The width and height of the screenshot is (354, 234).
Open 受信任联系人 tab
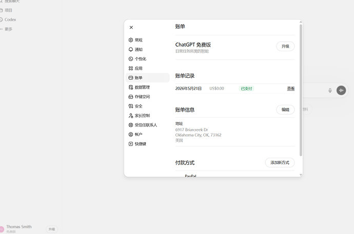147,125
